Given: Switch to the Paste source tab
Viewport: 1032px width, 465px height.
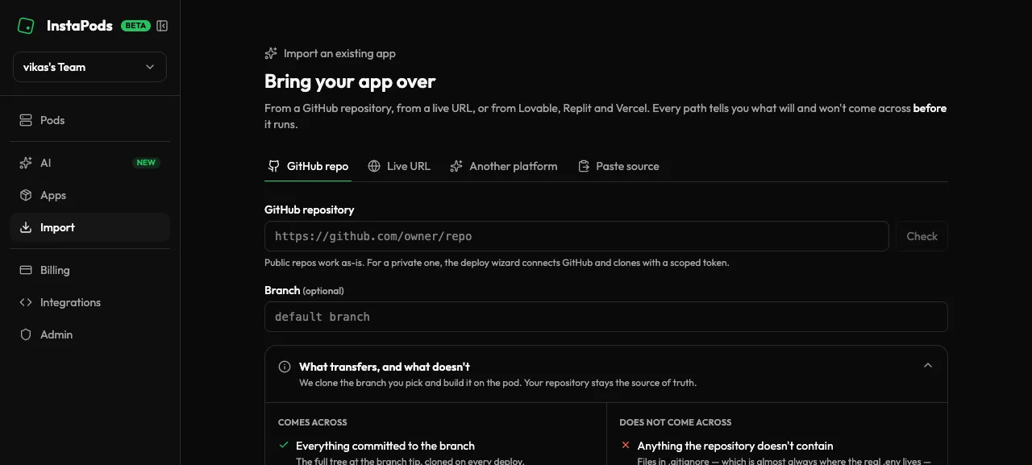Looking at the screenshot, I should click(x=618, y=166).
